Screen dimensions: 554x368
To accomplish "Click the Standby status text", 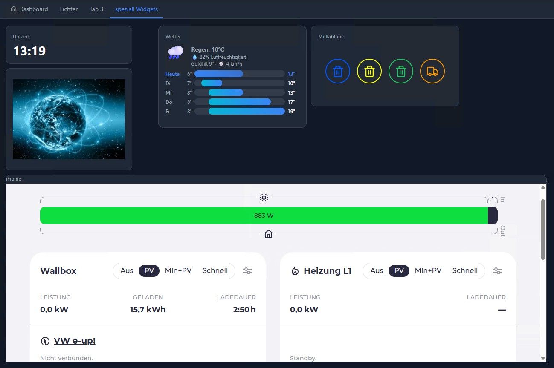I will [303, 358].
